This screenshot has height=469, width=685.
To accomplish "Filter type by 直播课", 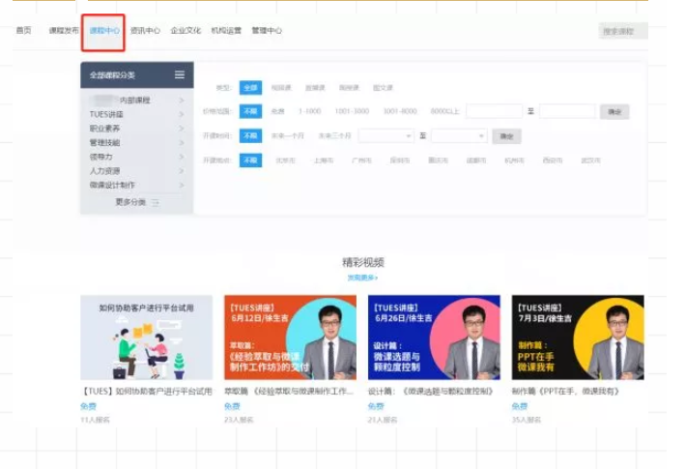I will (315, 88).
